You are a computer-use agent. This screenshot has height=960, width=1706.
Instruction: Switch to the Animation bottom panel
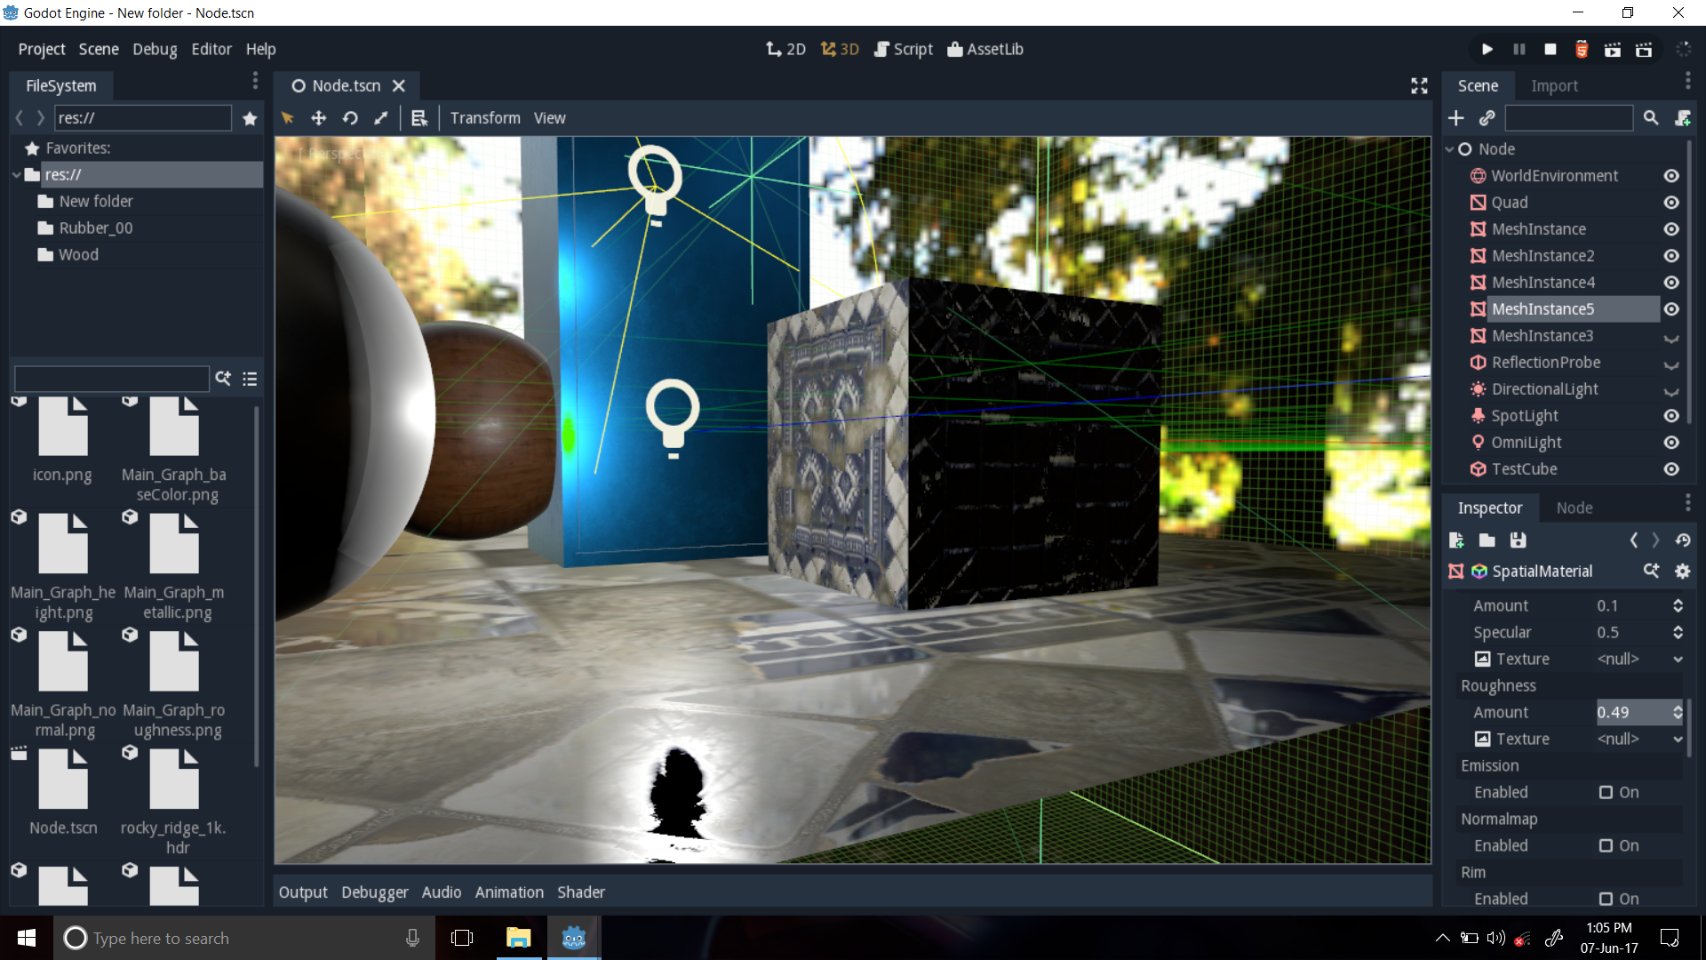[508, 892]
